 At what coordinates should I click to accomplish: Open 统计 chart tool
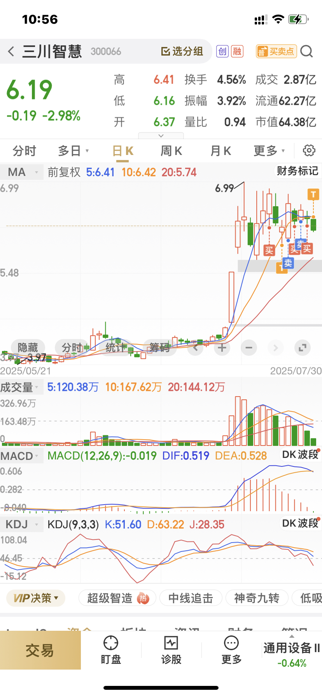tap(116, 347)
